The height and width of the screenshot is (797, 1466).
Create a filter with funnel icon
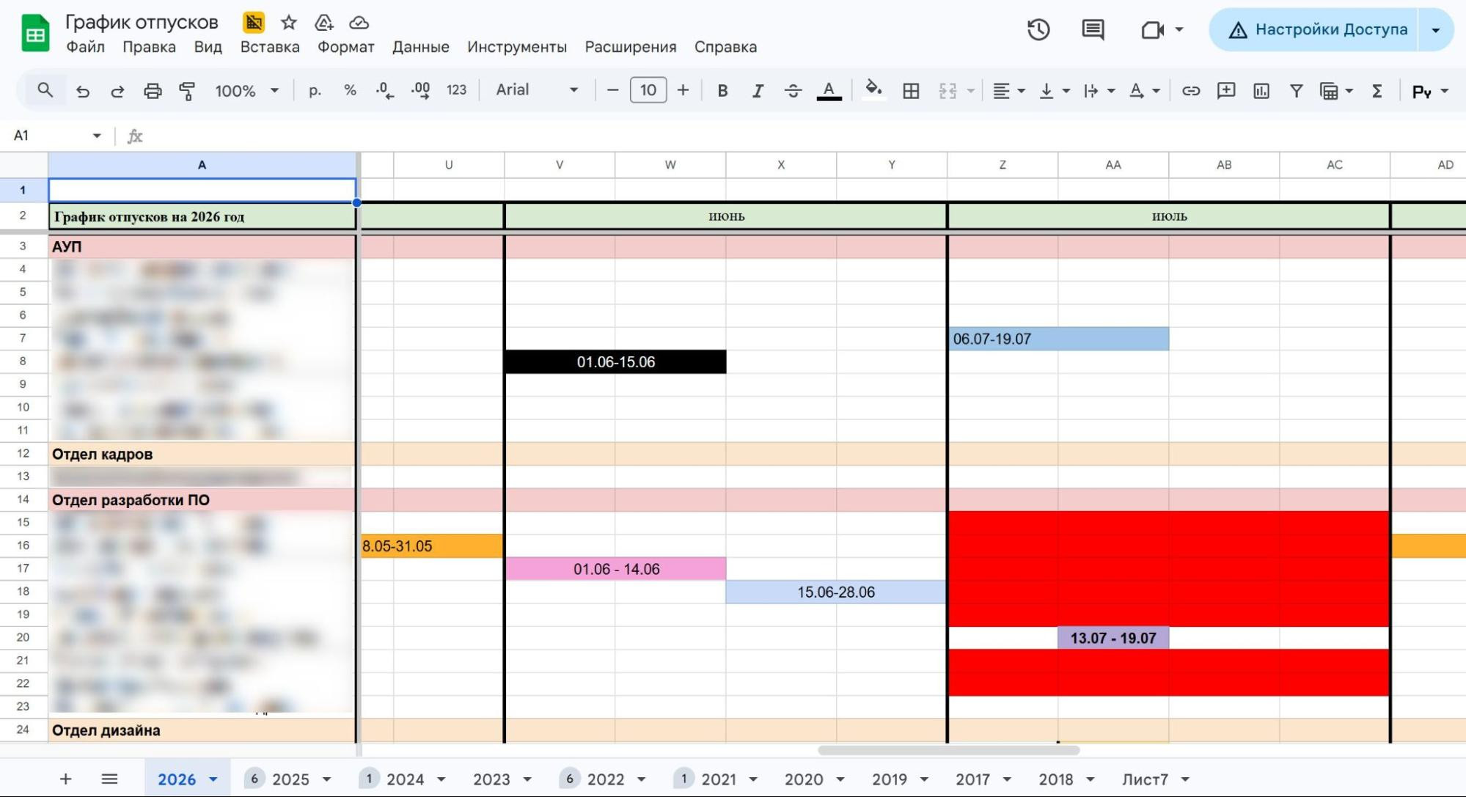(x=1297, y=91)
